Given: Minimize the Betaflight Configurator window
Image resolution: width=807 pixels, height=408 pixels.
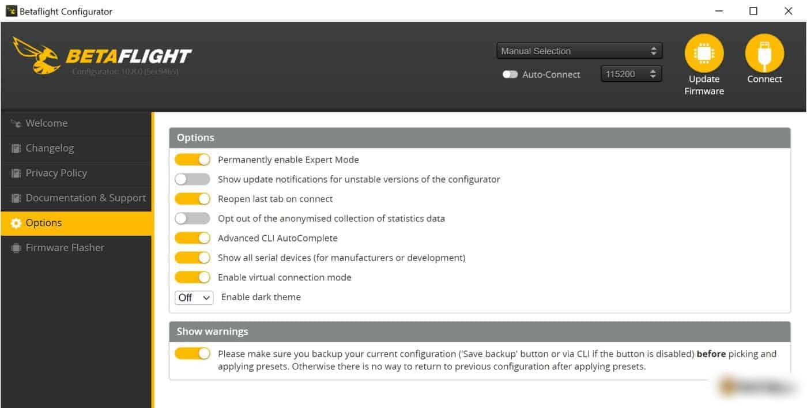Looking at the screenshot, I should [719, 11].
